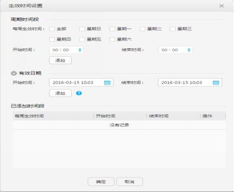Screen dimensions: 234x192
Task: Click the weekly start time spinner arrows
Action: coord(80,50)
